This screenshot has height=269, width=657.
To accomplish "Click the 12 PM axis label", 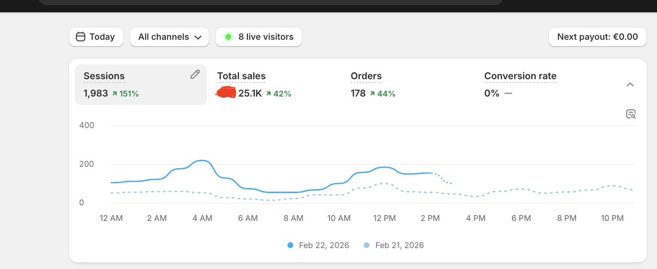I will pos(384,218).
